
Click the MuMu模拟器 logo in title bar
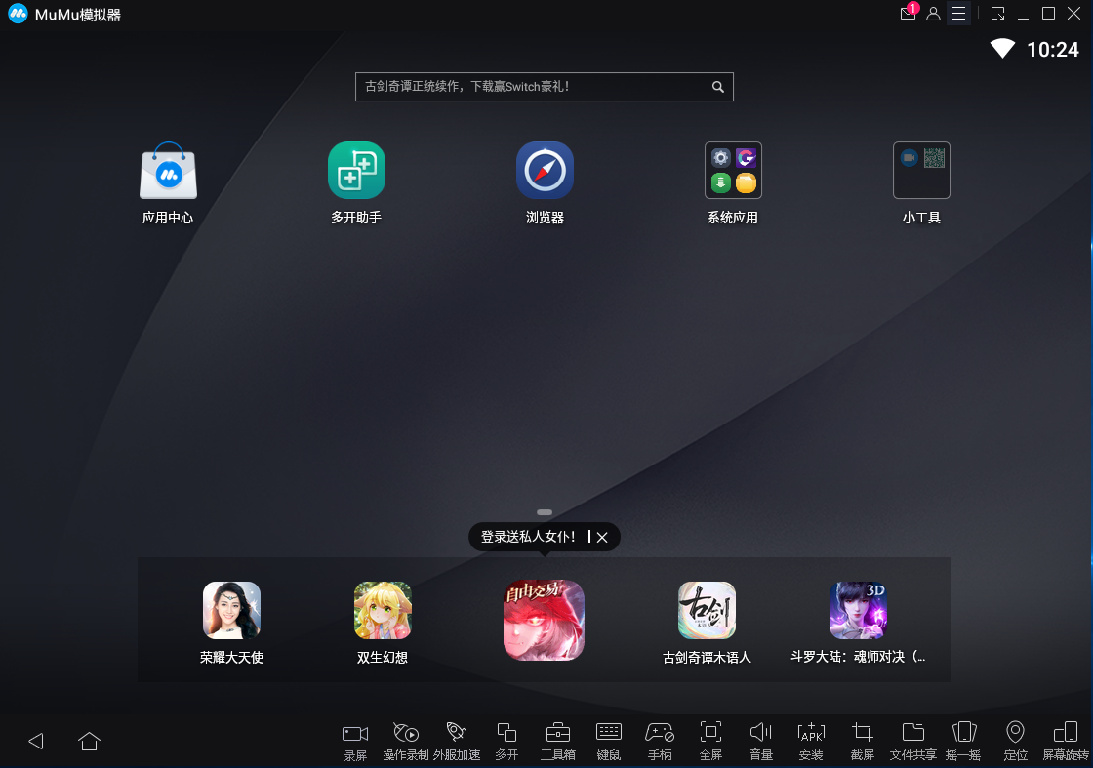(19, 14)
